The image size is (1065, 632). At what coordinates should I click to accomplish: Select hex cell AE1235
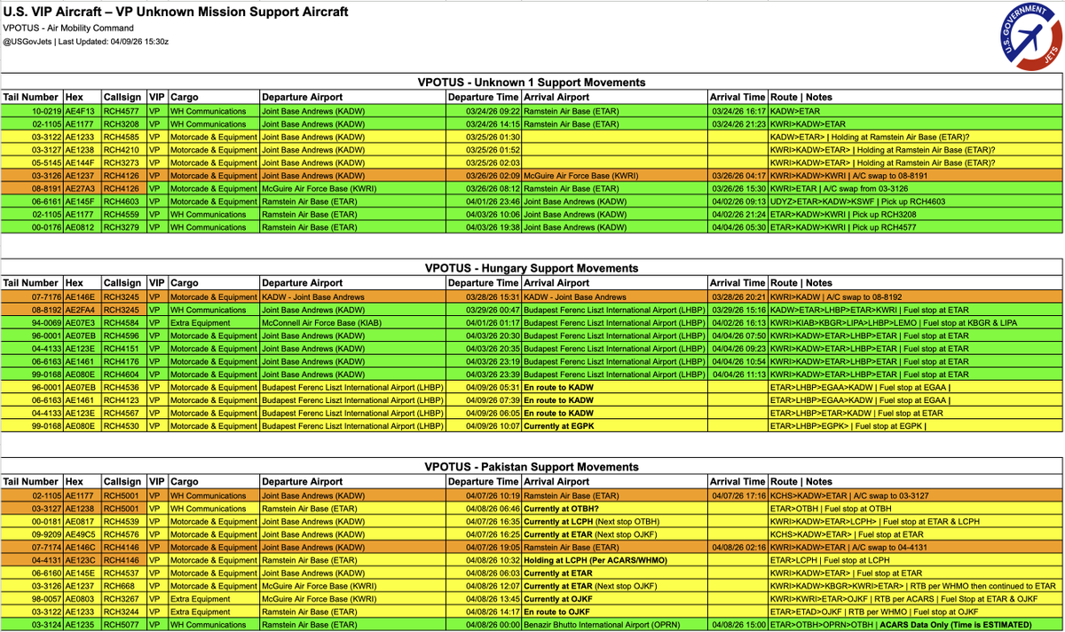coord(82,625)
